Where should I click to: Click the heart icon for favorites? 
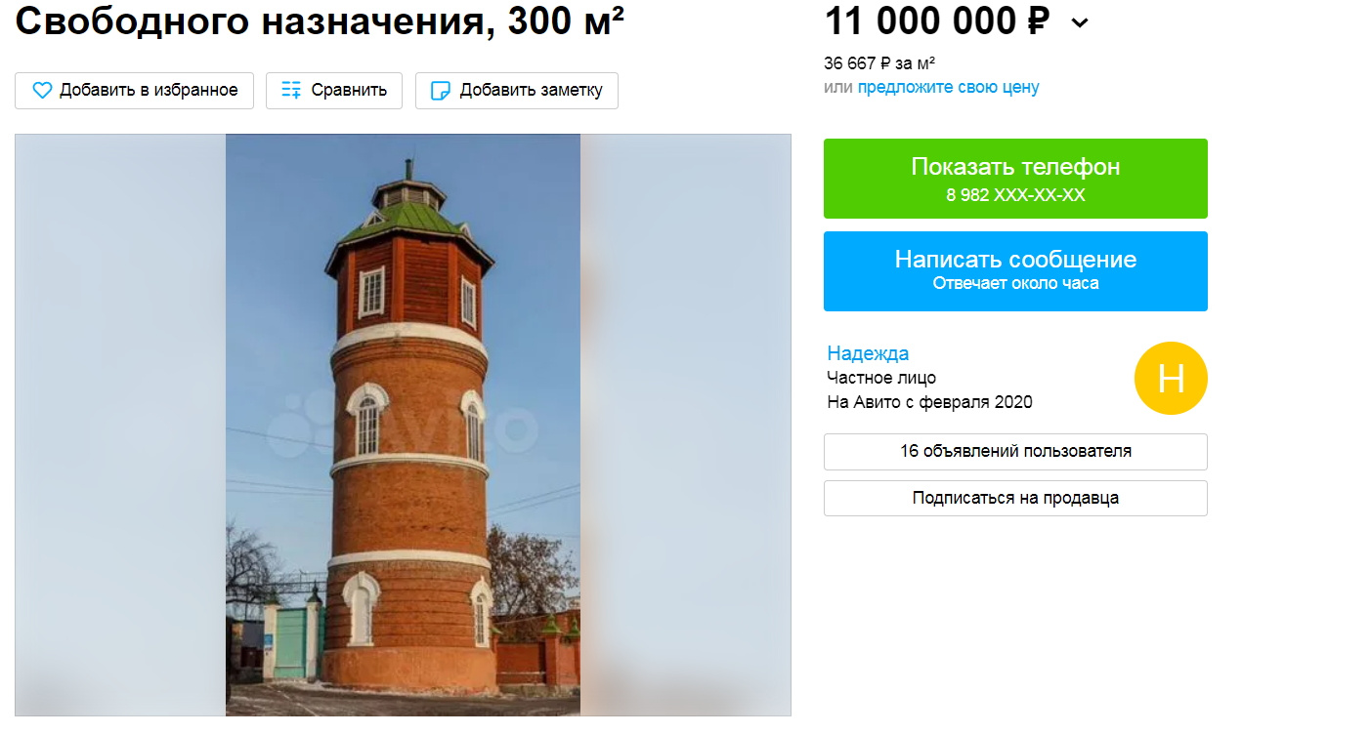pos(42,91)
